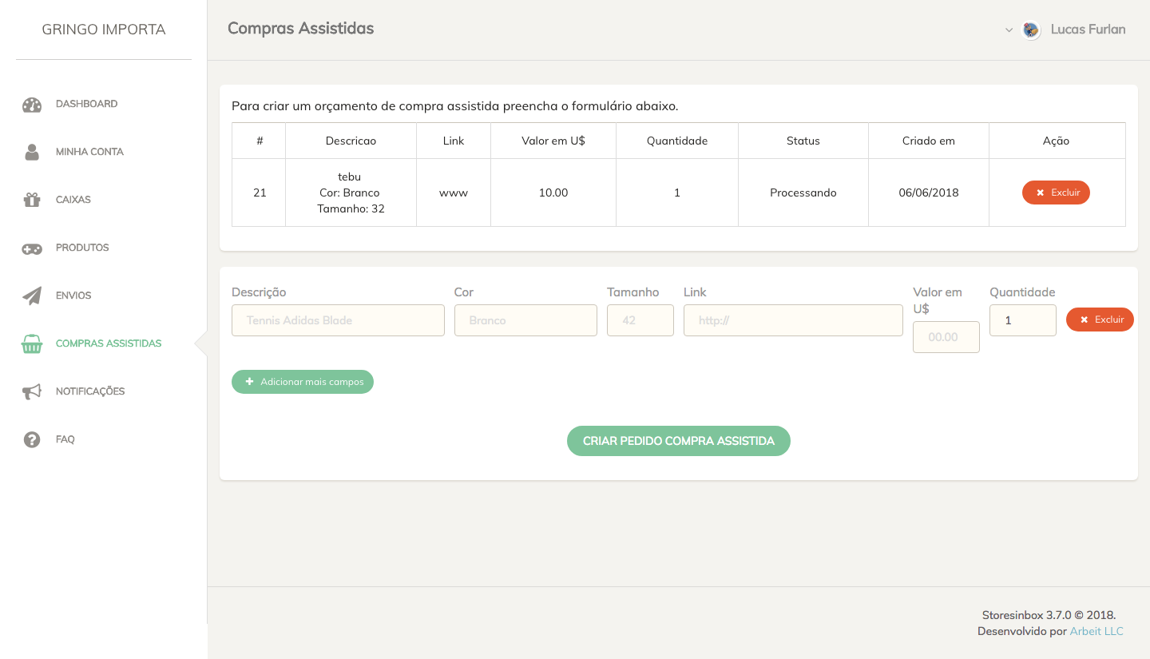Submit Criar Pedido Compra Assistida

[679, 441]
